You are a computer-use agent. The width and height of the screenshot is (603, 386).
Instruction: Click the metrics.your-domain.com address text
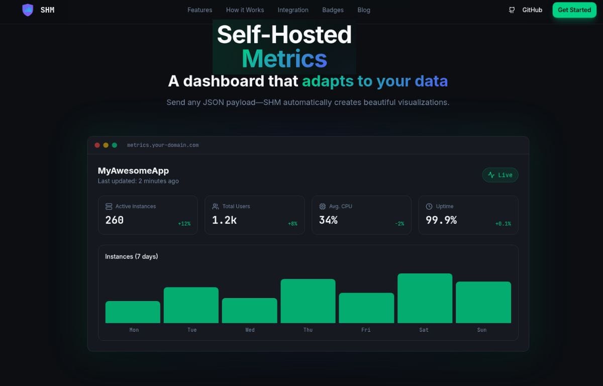[163, 145]
